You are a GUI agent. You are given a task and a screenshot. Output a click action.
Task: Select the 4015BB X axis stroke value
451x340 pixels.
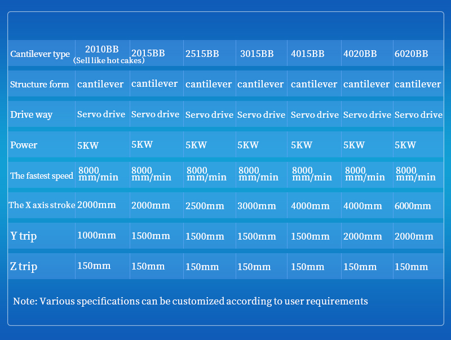point(311,206)
